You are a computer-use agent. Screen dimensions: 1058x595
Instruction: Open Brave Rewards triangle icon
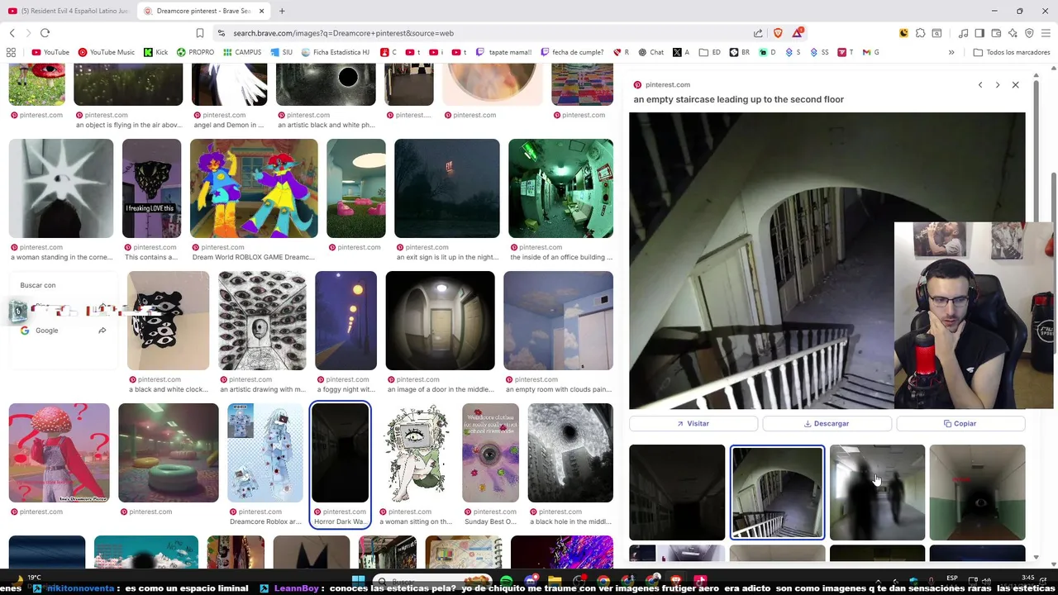coord(798,33)
